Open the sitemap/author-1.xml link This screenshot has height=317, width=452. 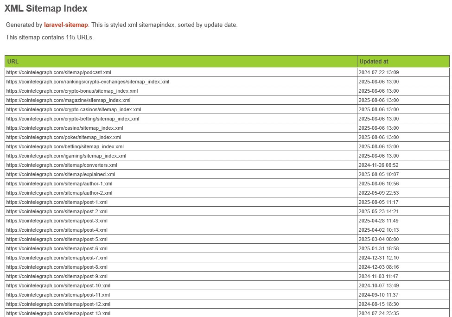pos(59,183)
